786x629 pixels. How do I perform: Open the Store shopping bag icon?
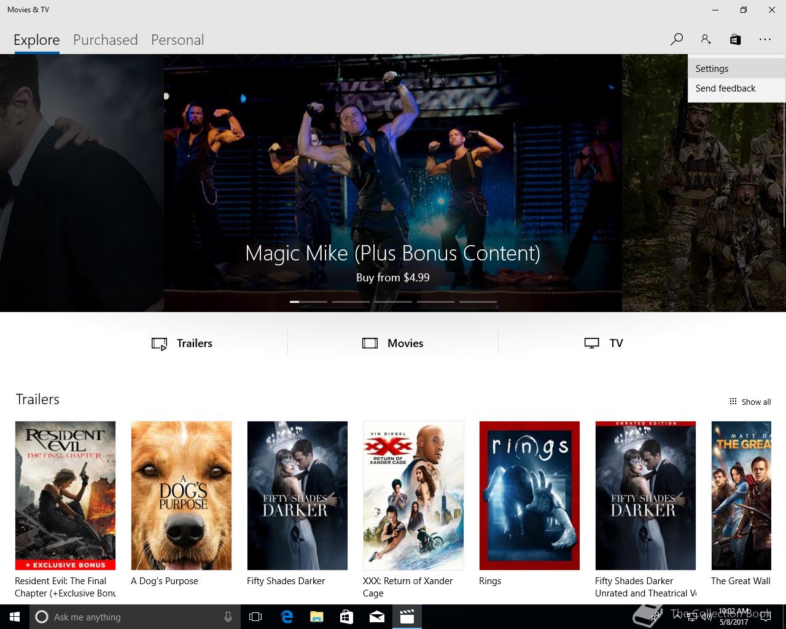(735, 39)
